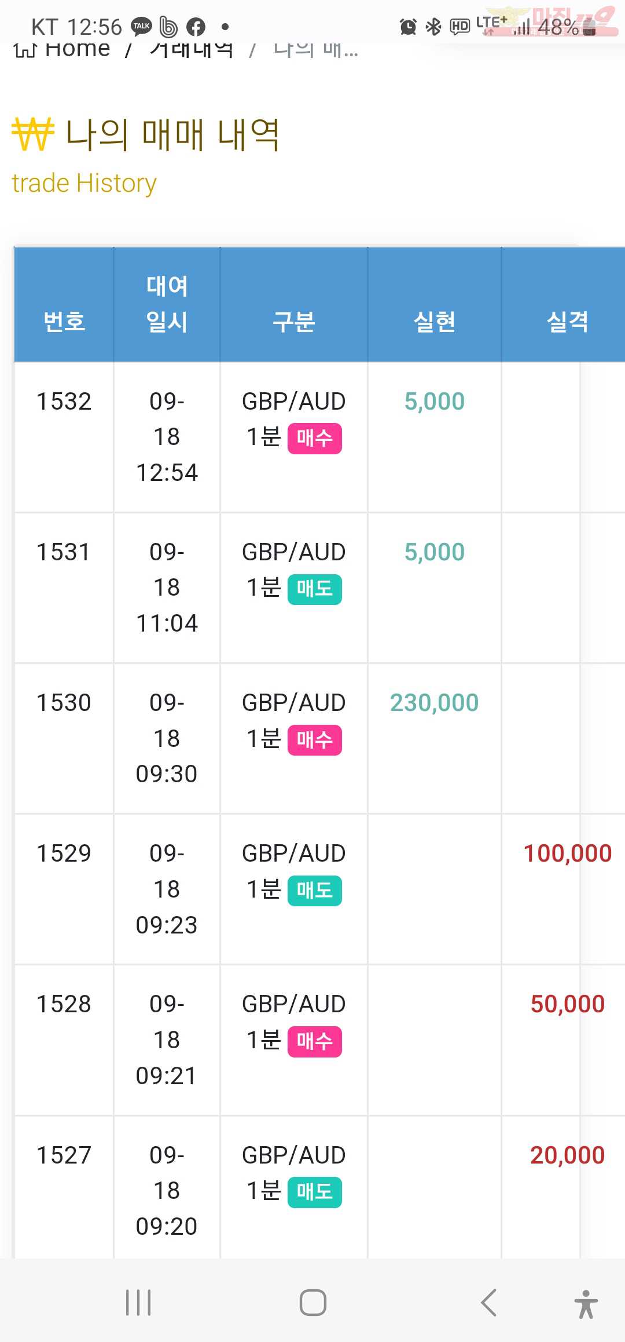Tap the Android back arrow button
The height and width of the screenshot is (1342, 625).
[489, 1303]
